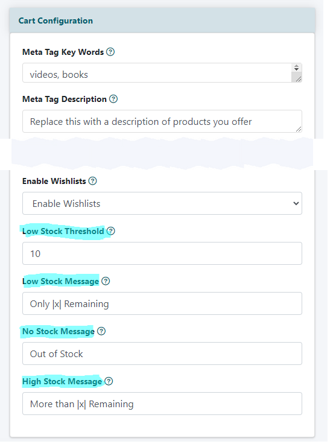Focus the Meta Tag Description text area

162,121
